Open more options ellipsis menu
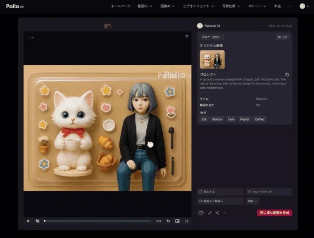This screenshot has height=238, width=314. click(225, 213)
